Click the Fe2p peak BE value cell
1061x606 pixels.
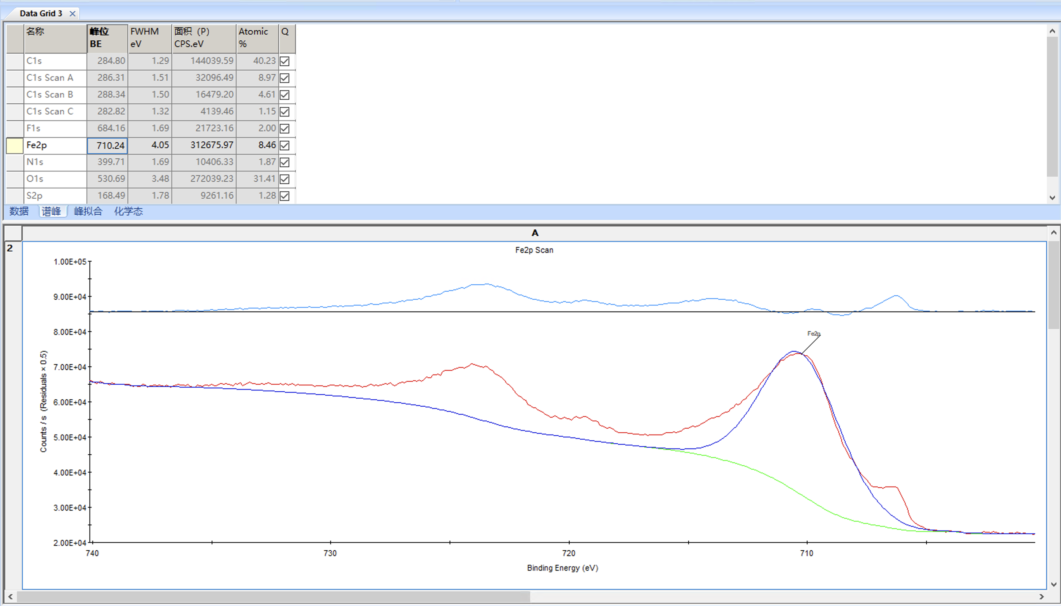coord(107,145)
